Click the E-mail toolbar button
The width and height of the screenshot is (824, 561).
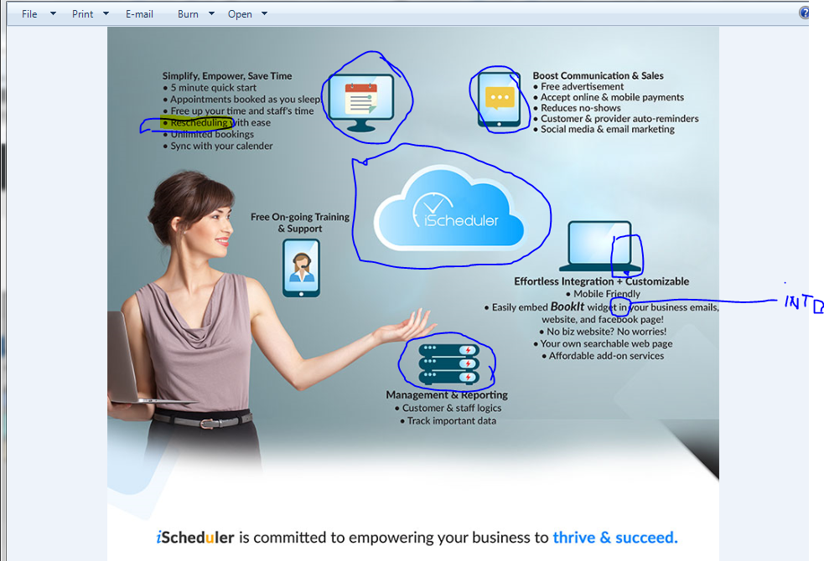point(139,14)
